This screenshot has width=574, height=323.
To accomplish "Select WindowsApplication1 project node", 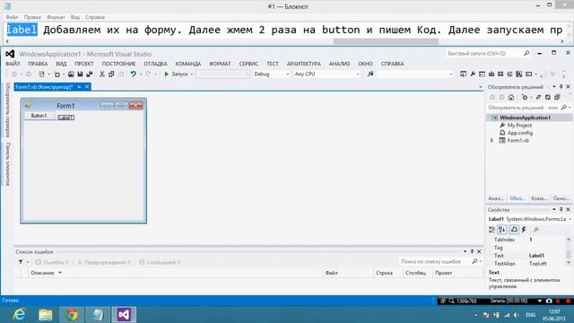I will pyautogui.click(x=525, y=118).
